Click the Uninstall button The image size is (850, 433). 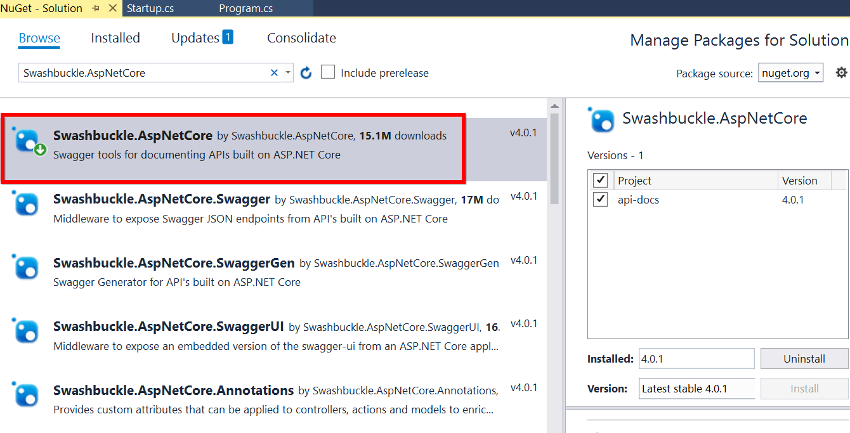804,359
